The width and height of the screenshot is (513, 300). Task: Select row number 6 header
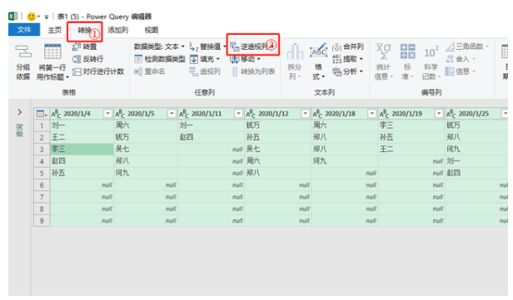point(42,185)
